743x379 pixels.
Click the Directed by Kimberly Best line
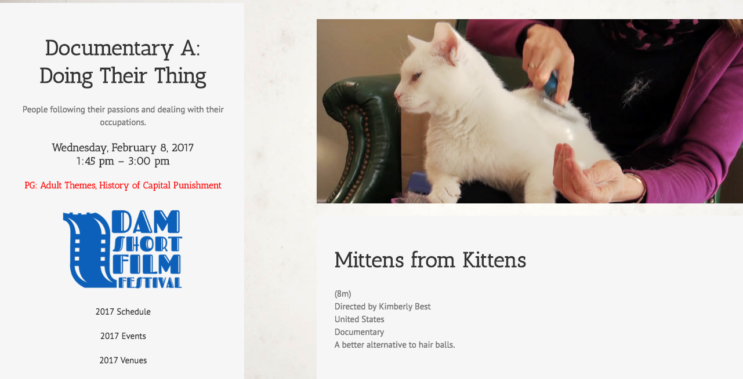coord(383,307)
